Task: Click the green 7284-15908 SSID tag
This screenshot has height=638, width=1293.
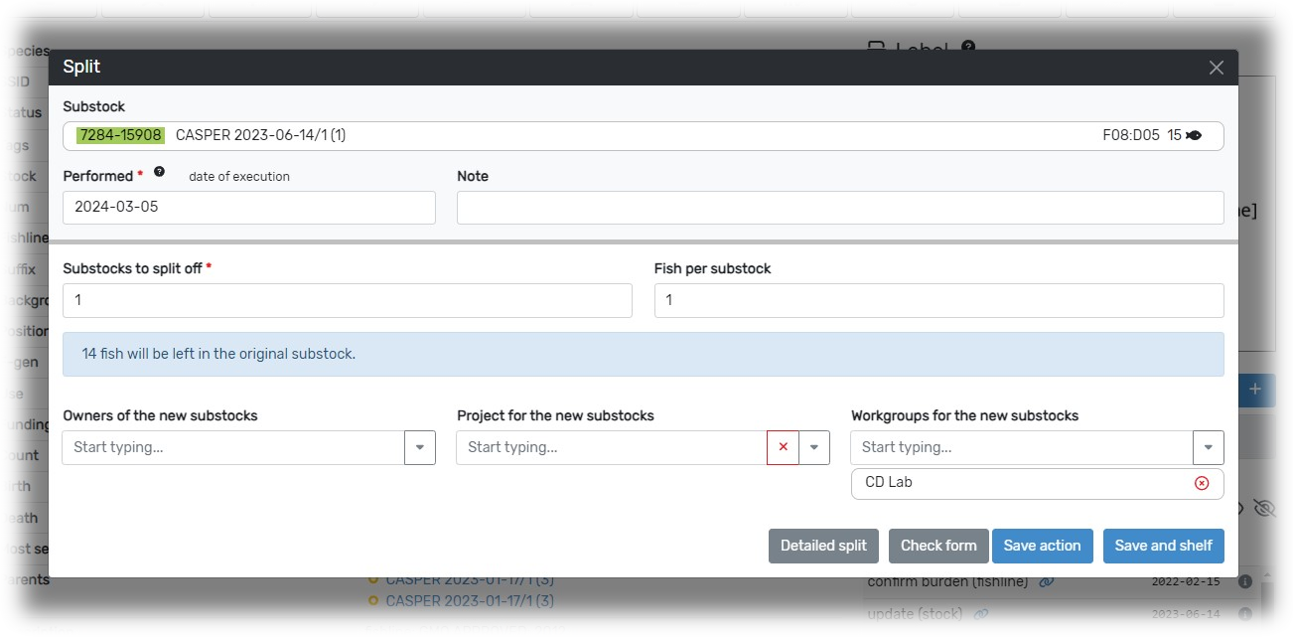Action: (120, 135)
